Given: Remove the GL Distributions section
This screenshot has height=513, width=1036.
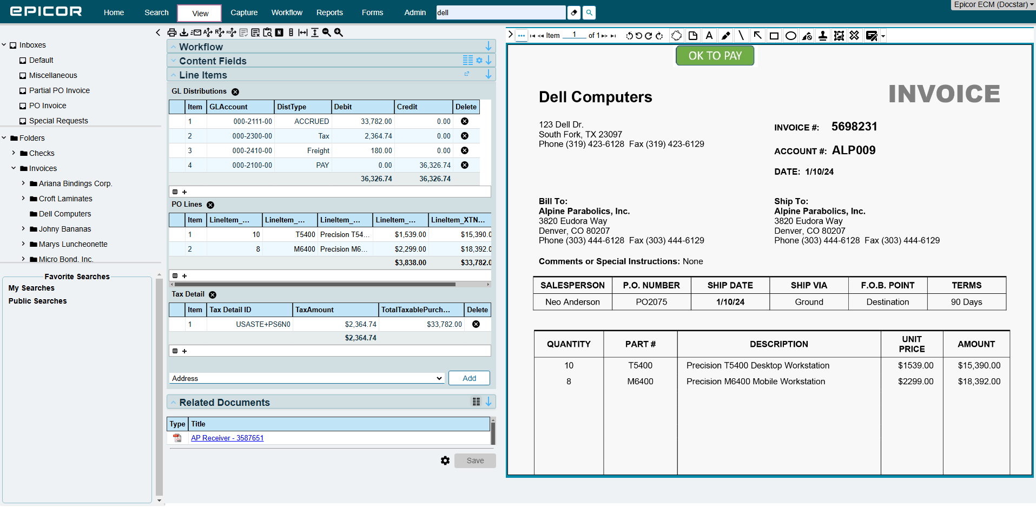Looking at the screenshot, I should pos(235,92).
